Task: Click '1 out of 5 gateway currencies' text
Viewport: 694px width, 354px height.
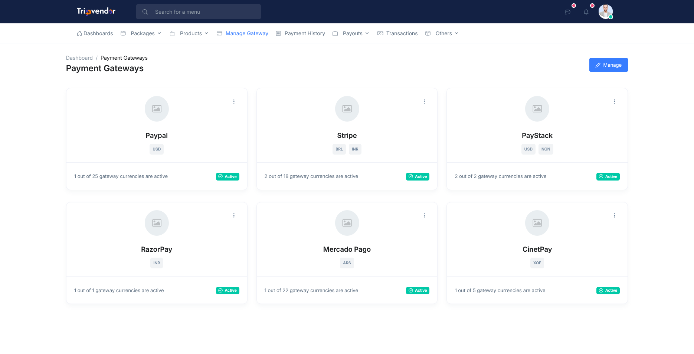Action: point(500,291)
